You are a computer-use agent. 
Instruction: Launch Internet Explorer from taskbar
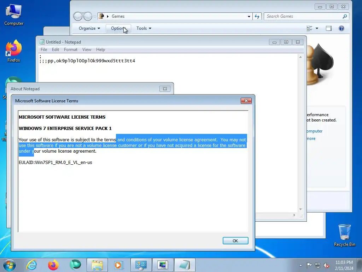point(31,265)
